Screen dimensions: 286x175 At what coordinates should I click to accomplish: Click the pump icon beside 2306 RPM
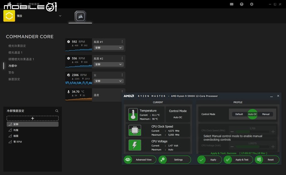click(x=69, y=75)
